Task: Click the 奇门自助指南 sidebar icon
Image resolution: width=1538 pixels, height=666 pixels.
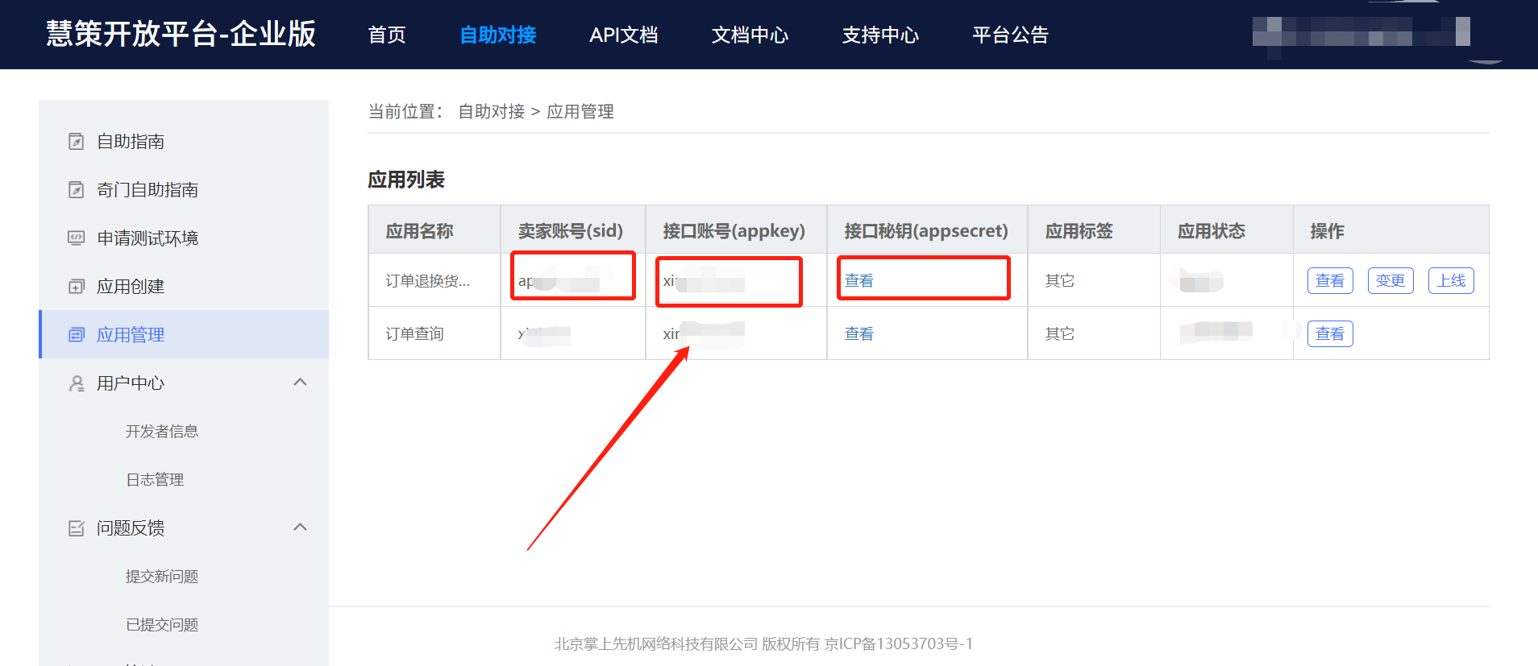Action: 76,190
